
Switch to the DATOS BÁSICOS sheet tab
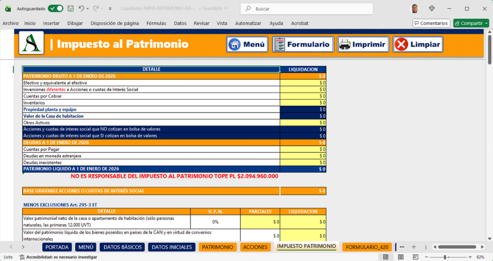tap(123, 247)
